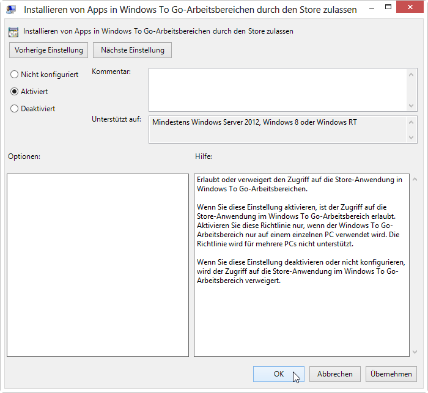Click the window icon in the title bar
Image resolution: width=428 pixels, height=393 pixels.
tap(10, 10)
